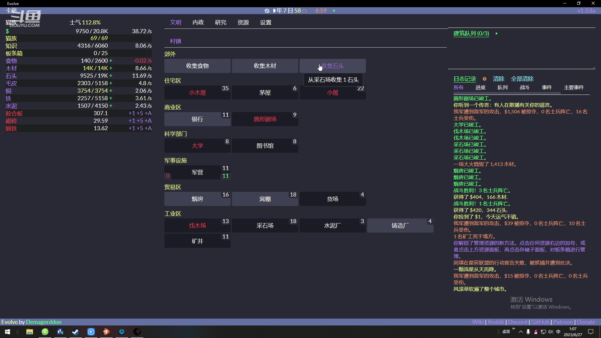Select the 战斗 log filter icon
The height and width of the screenshot is (338, 601).
coord(525,88)
